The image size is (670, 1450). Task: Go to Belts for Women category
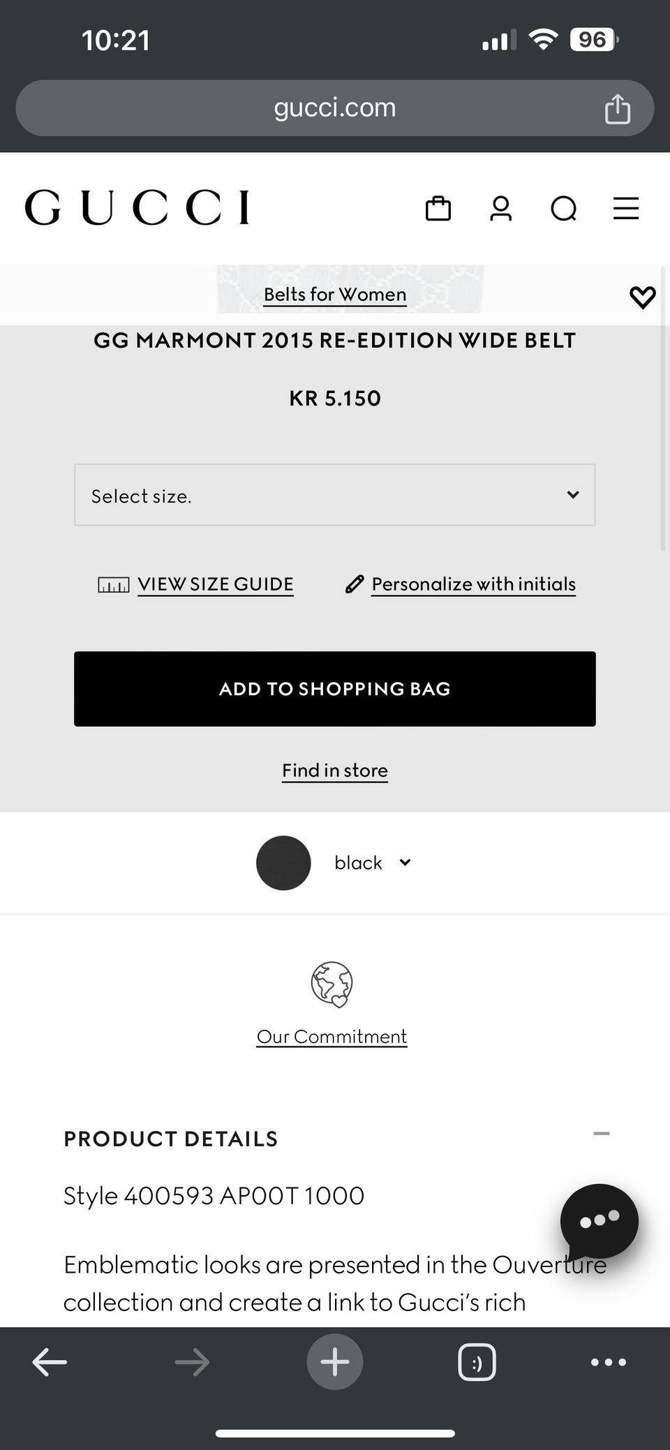(x=335, y=295)
